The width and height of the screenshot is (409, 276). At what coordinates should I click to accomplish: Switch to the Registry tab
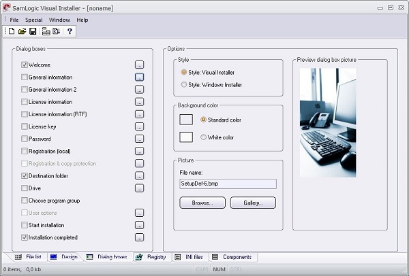(153, 257)
